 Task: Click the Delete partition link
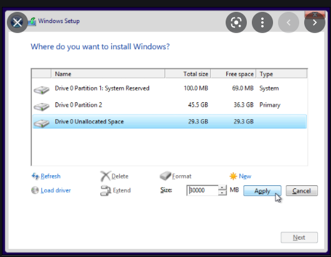point(120,176)
